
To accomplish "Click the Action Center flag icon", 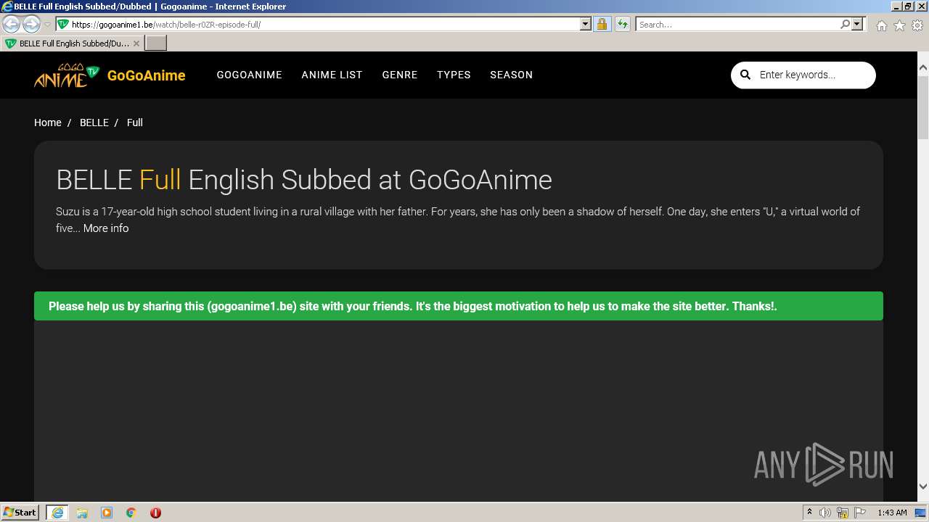I will (x=860, y=513).
